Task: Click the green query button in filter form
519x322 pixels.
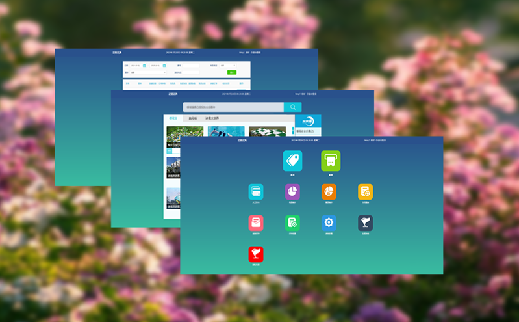Action: coord(232,72)
